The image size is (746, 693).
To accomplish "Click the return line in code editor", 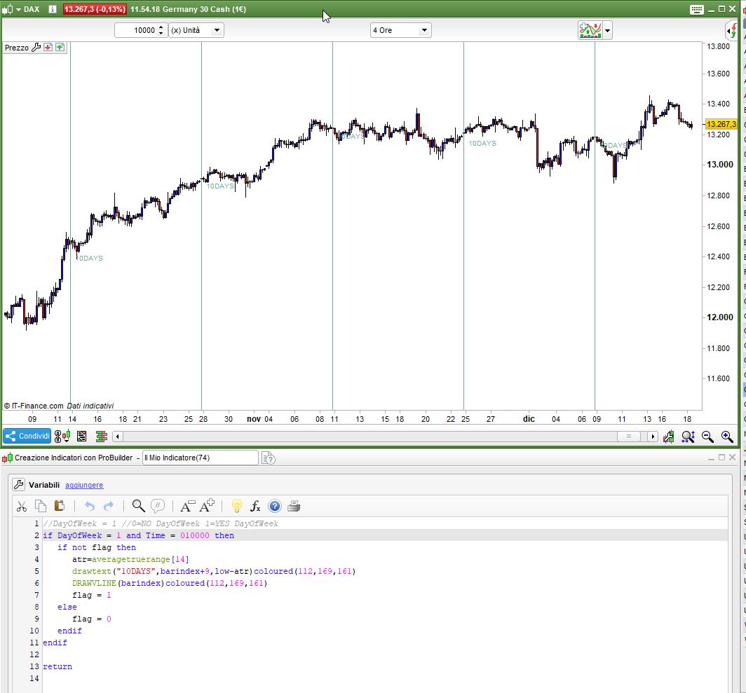I will click(57, 666).
